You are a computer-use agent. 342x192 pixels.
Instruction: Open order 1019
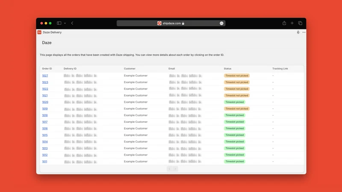45,109
